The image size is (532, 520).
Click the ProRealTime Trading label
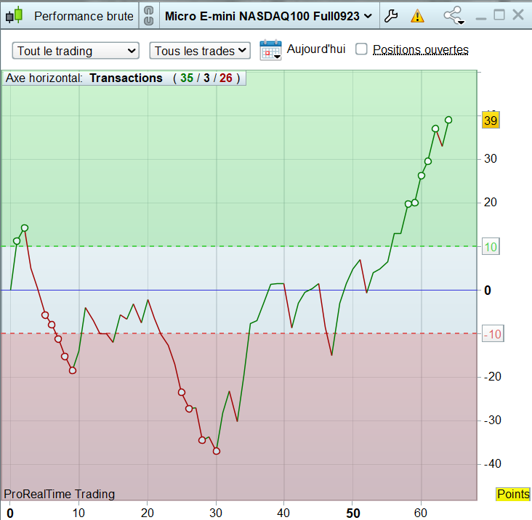pos(60,495)
